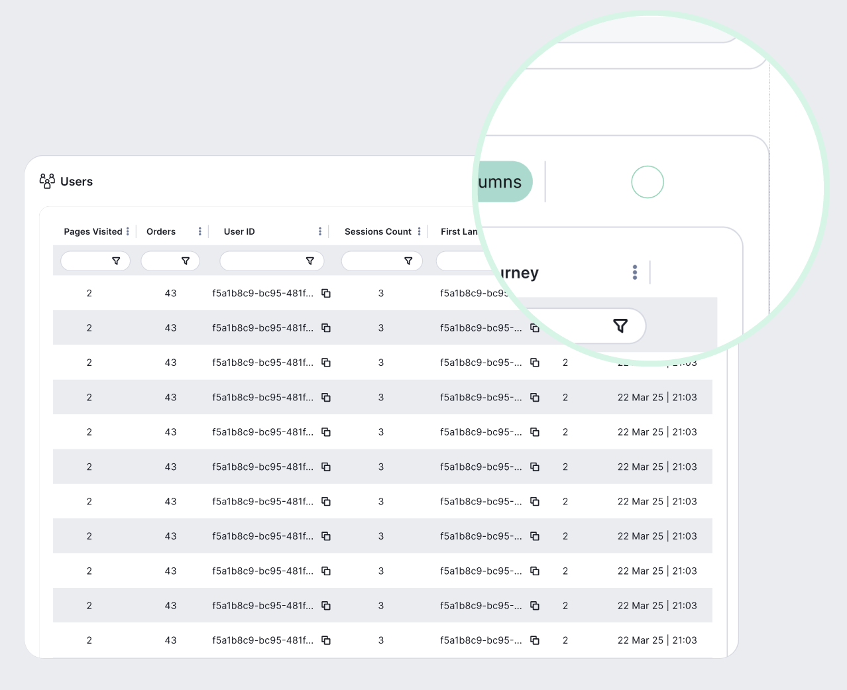Open the Orders column options menu

point(199,231)
